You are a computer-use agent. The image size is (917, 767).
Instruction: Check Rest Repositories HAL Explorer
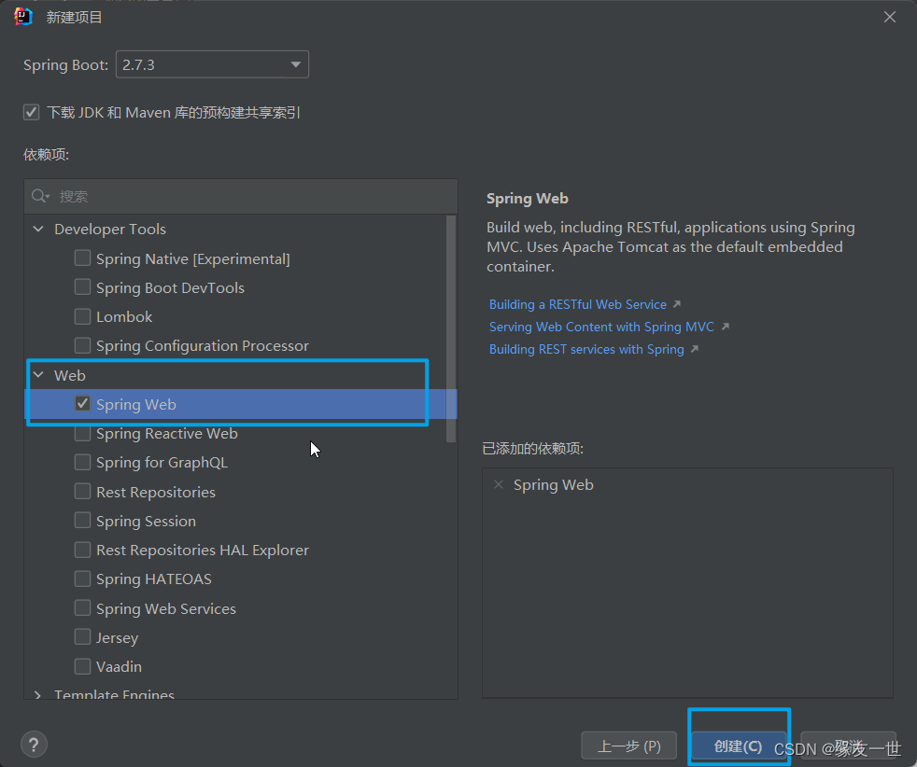(82, 550)
